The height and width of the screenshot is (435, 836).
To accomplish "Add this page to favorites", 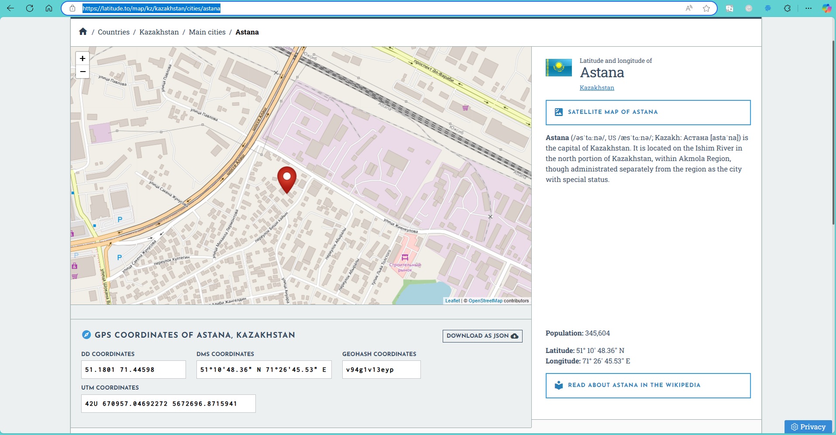I will [706, 8].
